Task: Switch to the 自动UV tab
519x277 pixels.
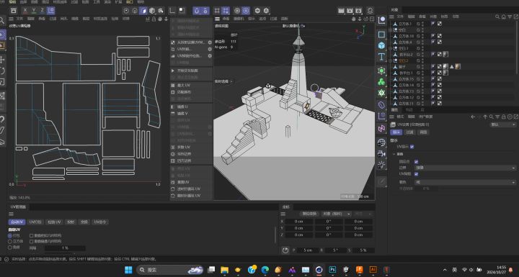Action: pos(17,222)
